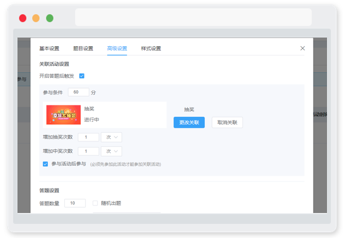Open the 题目设置 tab
This screenshot has width=345, height=238.
click(83, 48)
